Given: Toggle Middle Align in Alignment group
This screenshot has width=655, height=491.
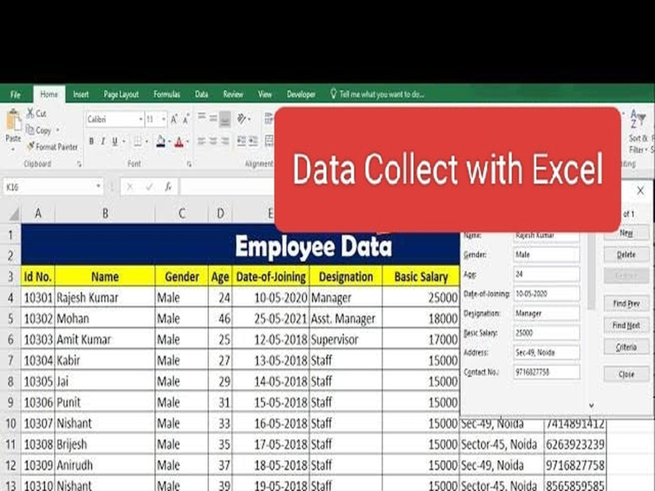Looking at the screenshot, I should [x=213, y=118].
